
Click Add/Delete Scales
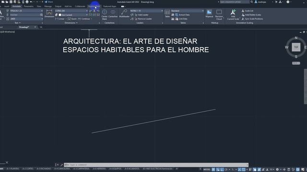tap(251, 15)
